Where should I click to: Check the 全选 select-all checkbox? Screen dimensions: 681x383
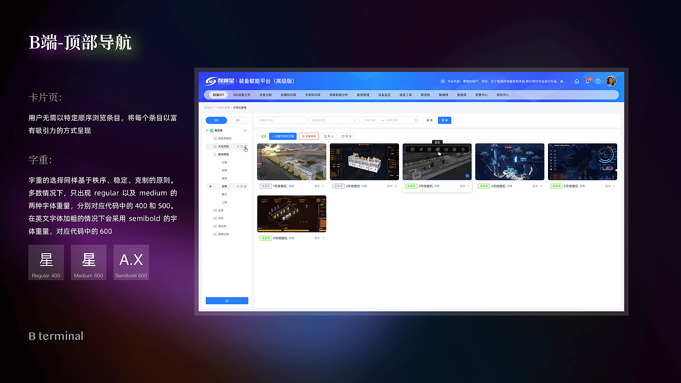pyautogui.click(x=259, y=136)
